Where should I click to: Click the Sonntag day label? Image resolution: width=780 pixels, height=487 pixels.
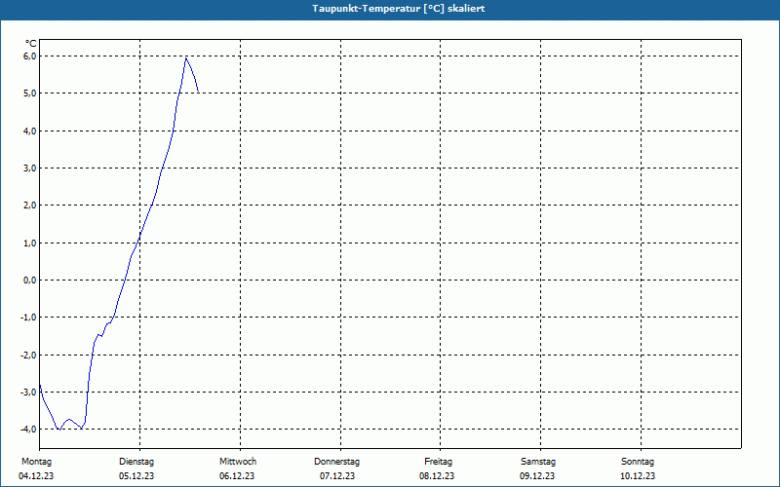pos(638,462)
